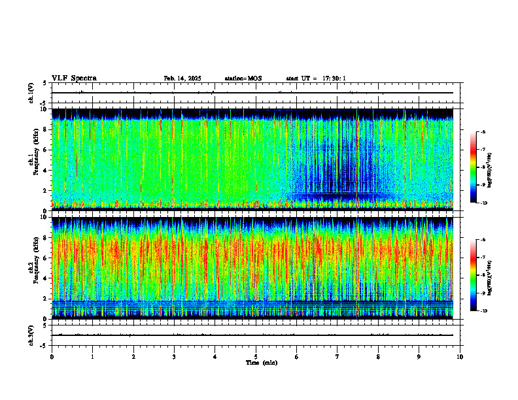Click the "-10" label on ch.2 colorbar
Image resolution: width=518 pixels, height=400 pixels.
(x=484, y=311)
